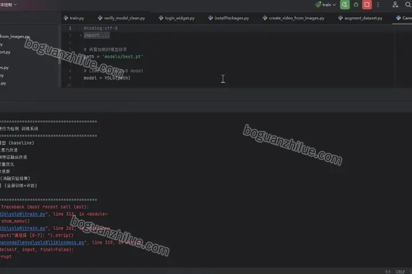Expand the folded import block

(81, 35)
